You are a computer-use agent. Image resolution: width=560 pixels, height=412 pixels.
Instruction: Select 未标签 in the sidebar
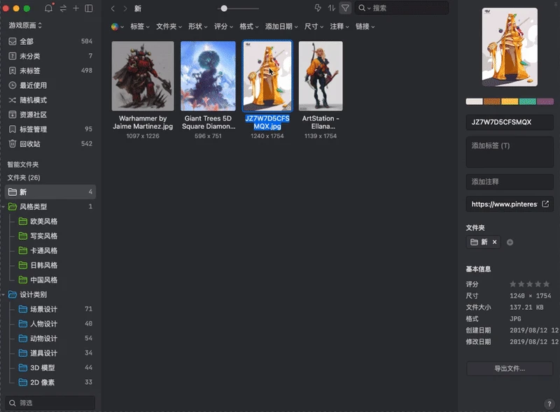click(50, 71)
